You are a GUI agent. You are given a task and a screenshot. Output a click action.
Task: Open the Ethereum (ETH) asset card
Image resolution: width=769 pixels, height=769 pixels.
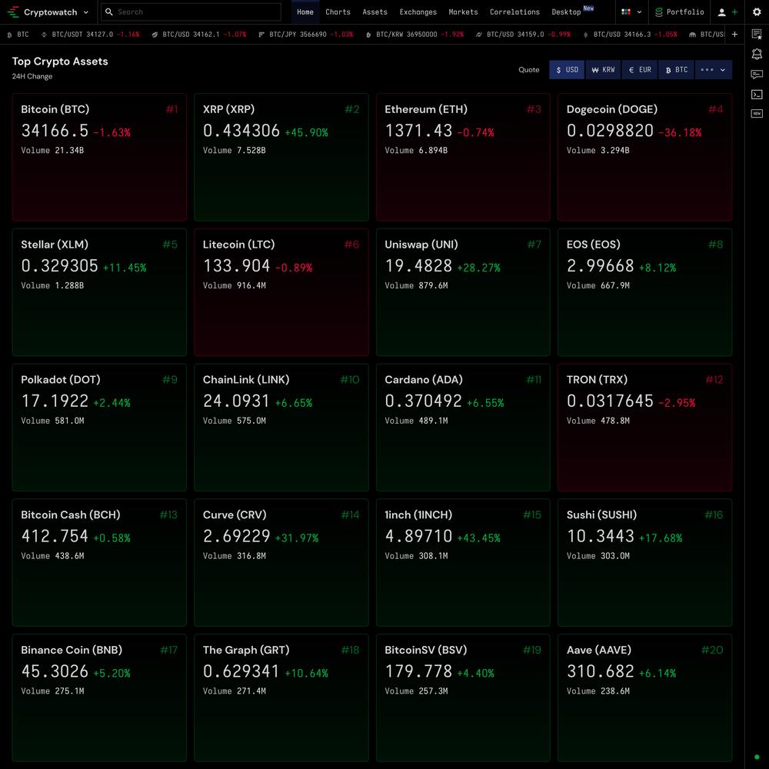pos(463,157)
